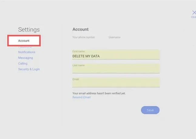Go to Messaging settings
This screenshot has width=196, height=139.
(25, 58)
